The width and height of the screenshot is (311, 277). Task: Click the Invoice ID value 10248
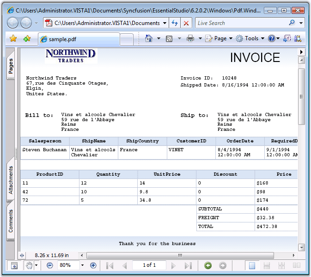(x=229, y=78)
